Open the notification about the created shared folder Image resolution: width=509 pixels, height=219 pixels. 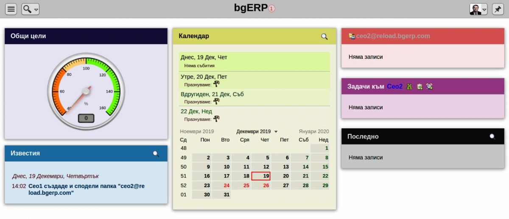(86, 189)
